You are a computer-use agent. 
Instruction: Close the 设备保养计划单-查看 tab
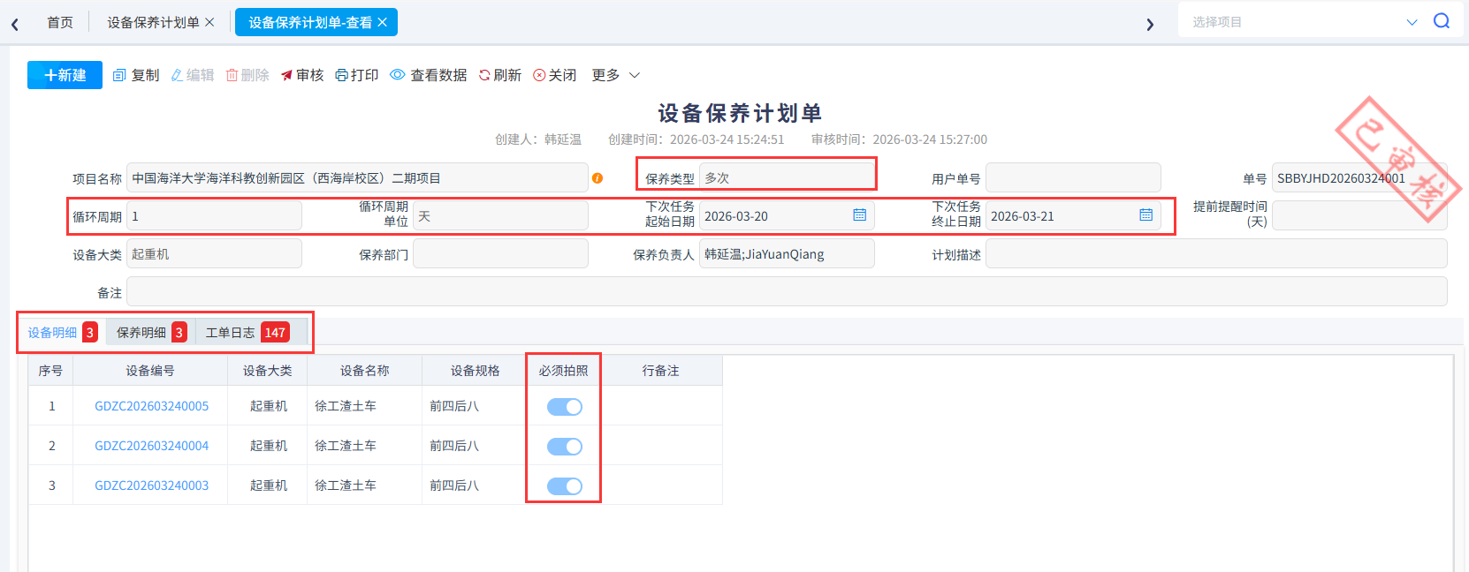[x=382, y=22]
